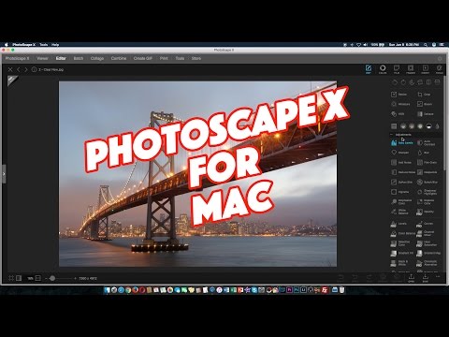This screenshot has width=449, height=337.
Task: Go to the previous image arrow
Action: 19,69
